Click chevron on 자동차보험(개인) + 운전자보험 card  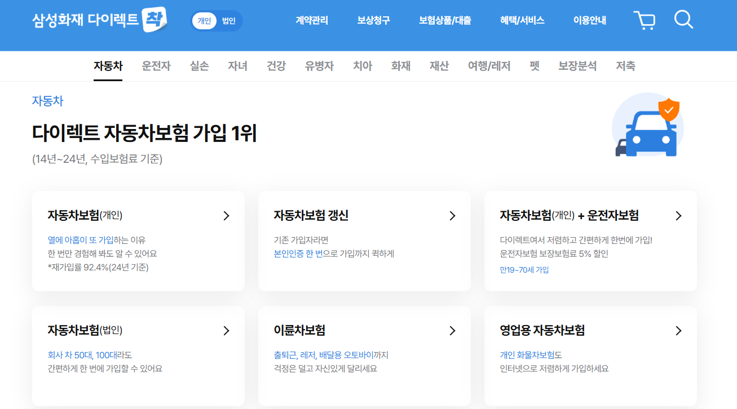click(678, 216)
